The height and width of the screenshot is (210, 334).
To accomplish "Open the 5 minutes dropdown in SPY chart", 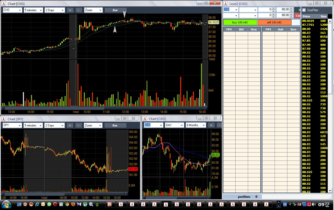I will coord(33,125).
